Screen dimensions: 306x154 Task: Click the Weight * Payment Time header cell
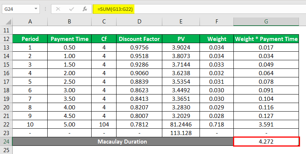click(x=266, y=39)
